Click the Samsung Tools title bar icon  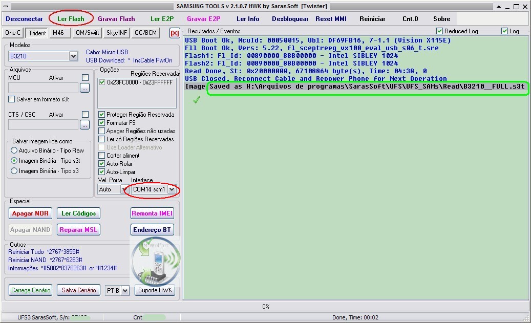(x=5, y=6)
